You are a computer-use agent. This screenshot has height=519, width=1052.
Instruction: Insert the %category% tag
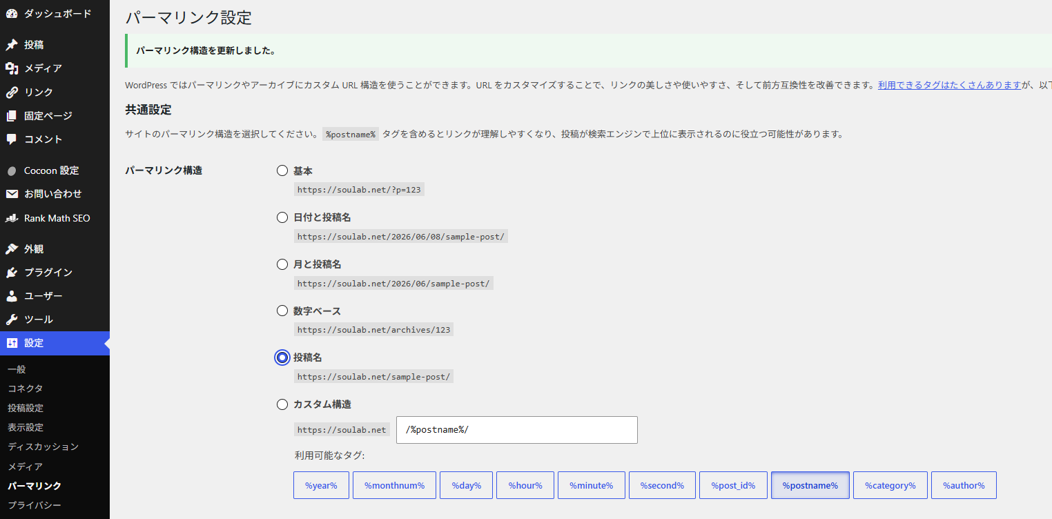[x=890, y=485]
